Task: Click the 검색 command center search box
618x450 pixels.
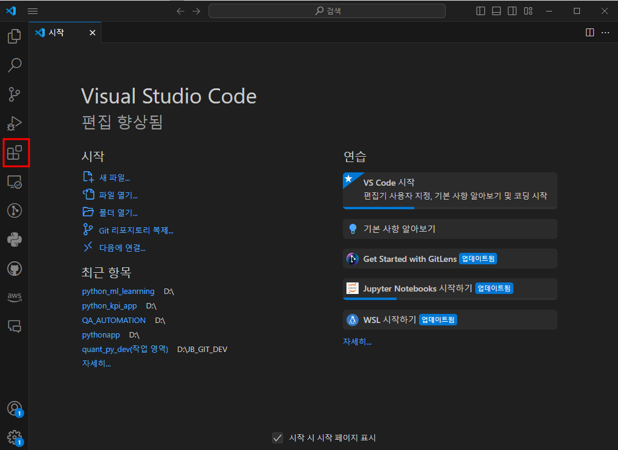Action: (x=327, y=11)
